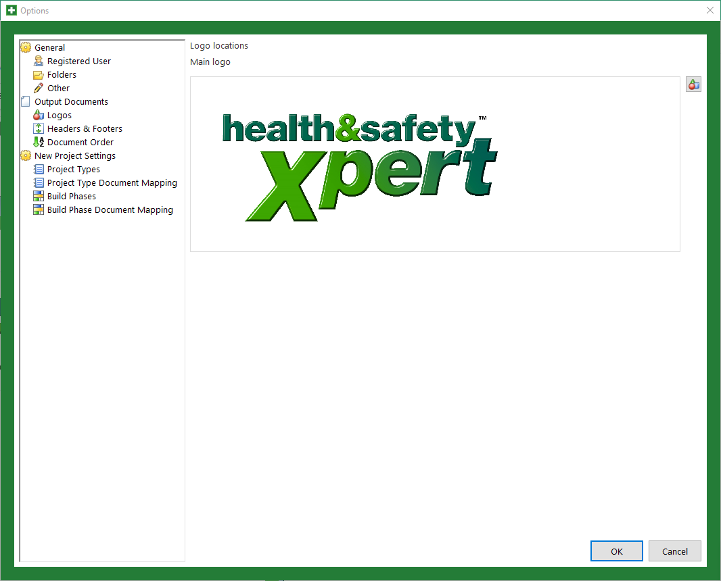Viewport: 721px width, 581px height.
Task: Select the General tree node
Action: point(49,48)
